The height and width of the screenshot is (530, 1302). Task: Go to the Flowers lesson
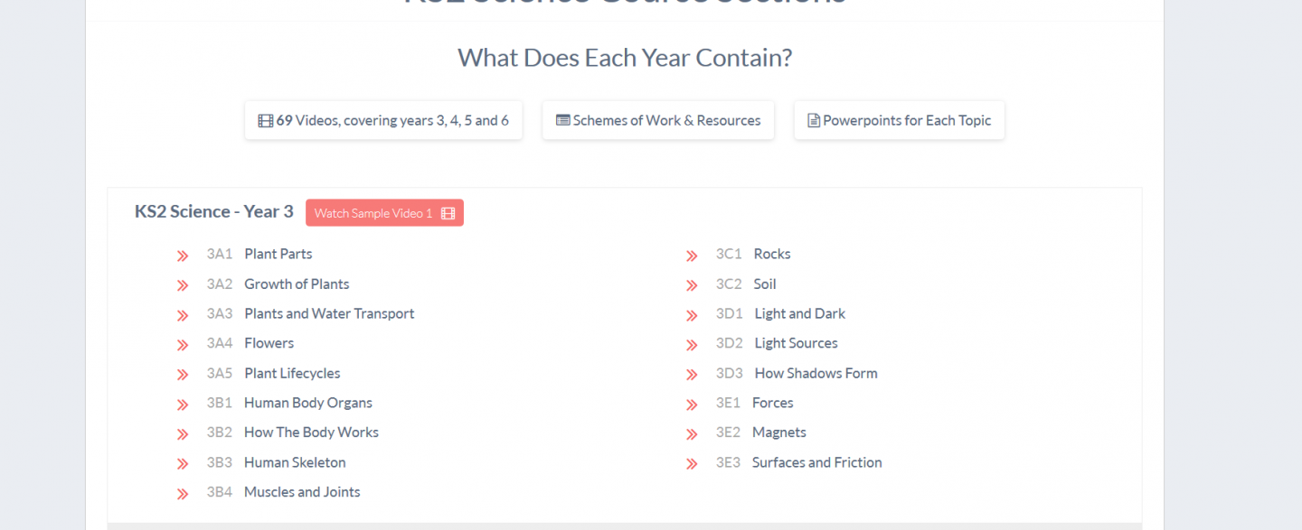pos(269,343)
